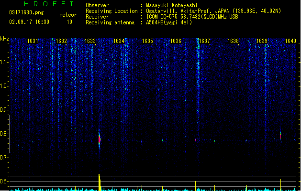Click time marker 1633

point(90,41)
